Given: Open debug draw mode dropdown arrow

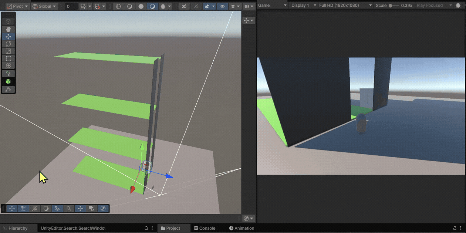Looking at the screenshot, I should (x=169, y=6).
